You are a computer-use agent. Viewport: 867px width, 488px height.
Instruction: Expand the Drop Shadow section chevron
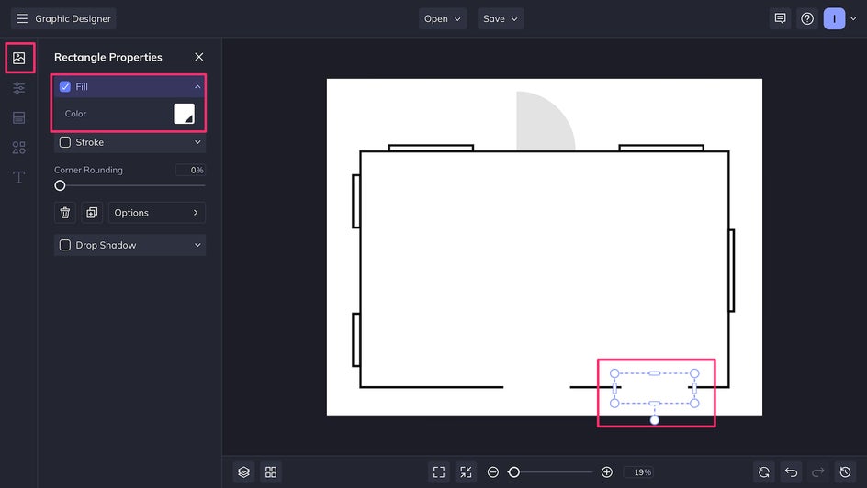[x=197, y=245]
